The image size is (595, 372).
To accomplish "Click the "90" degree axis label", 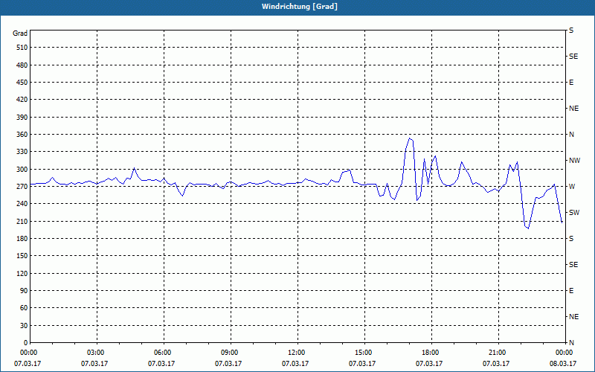I will [x=24, y=291].
